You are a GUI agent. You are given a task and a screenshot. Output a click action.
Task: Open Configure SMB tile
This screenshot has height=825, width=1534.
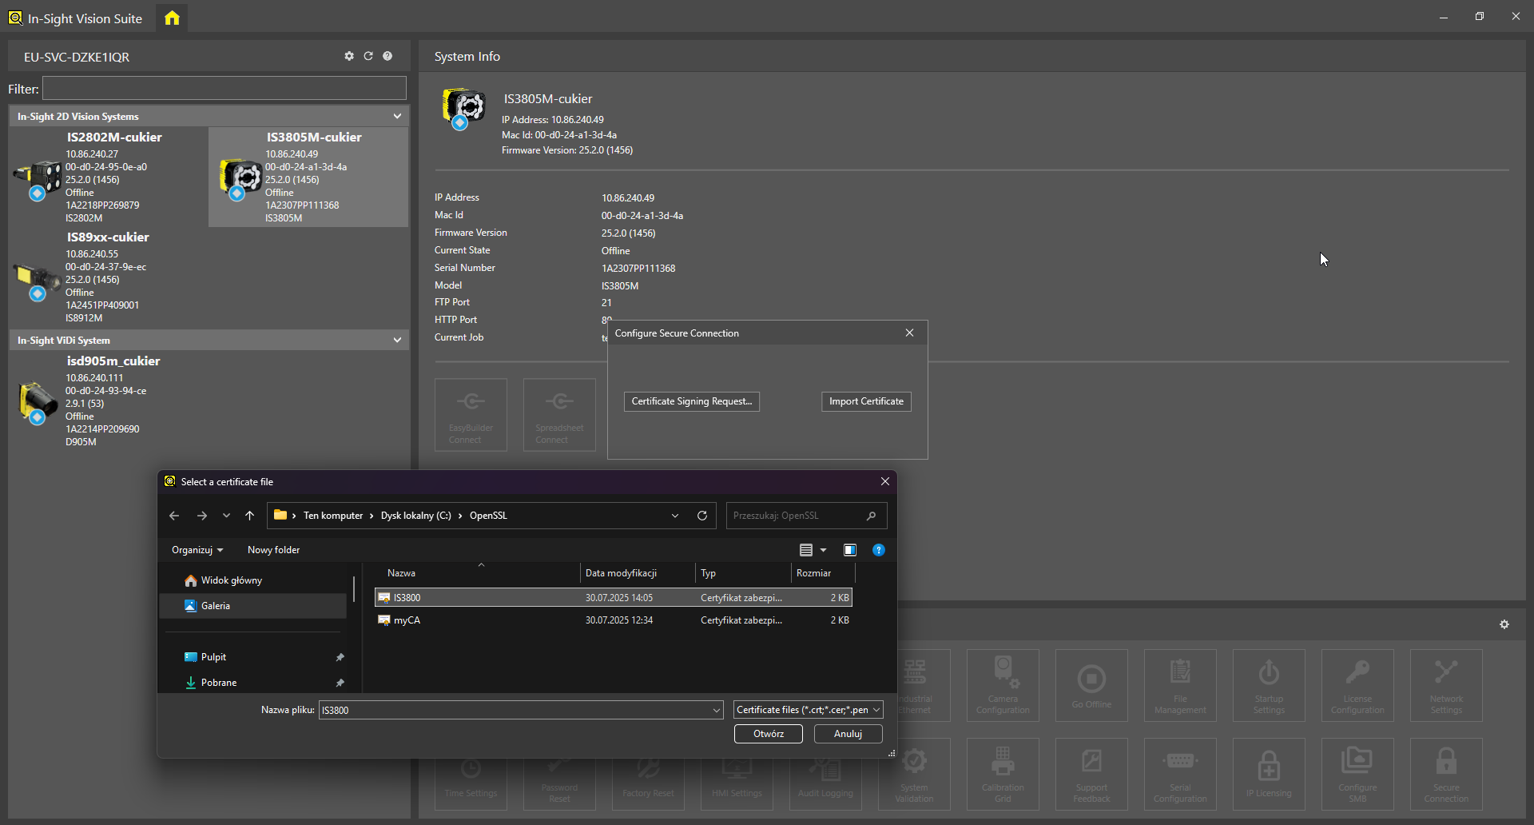pyautogui.click(x=1357, y=774)
